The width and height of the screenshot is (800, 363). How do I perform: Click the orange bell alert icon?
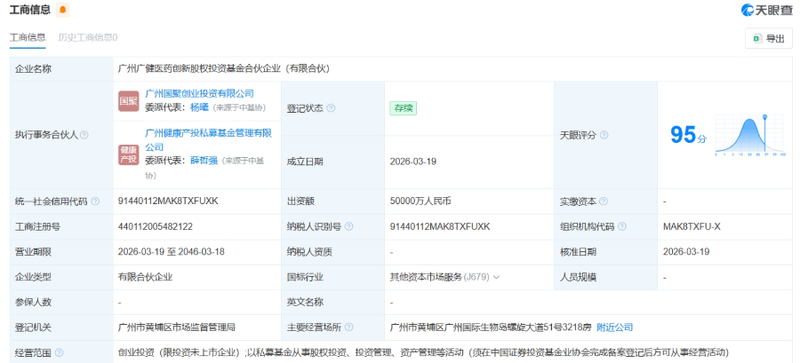(x=63, y=10)
